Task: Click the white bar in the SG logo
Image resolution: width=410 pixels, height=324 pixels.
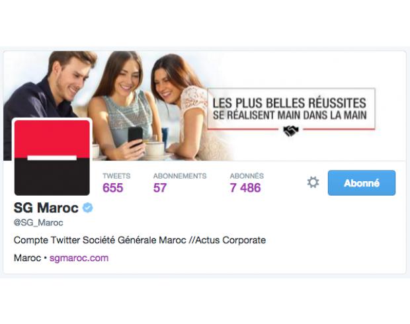Action: (x=52, y=158)
